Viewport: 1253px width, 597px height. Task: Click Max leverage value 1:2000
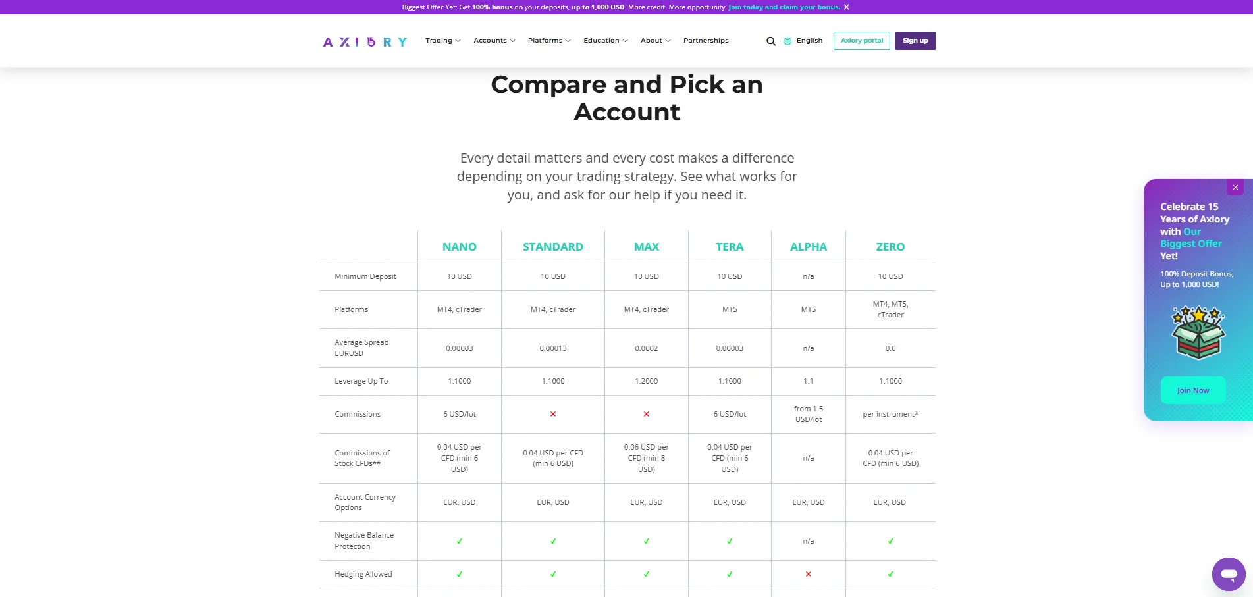point(647,381)
